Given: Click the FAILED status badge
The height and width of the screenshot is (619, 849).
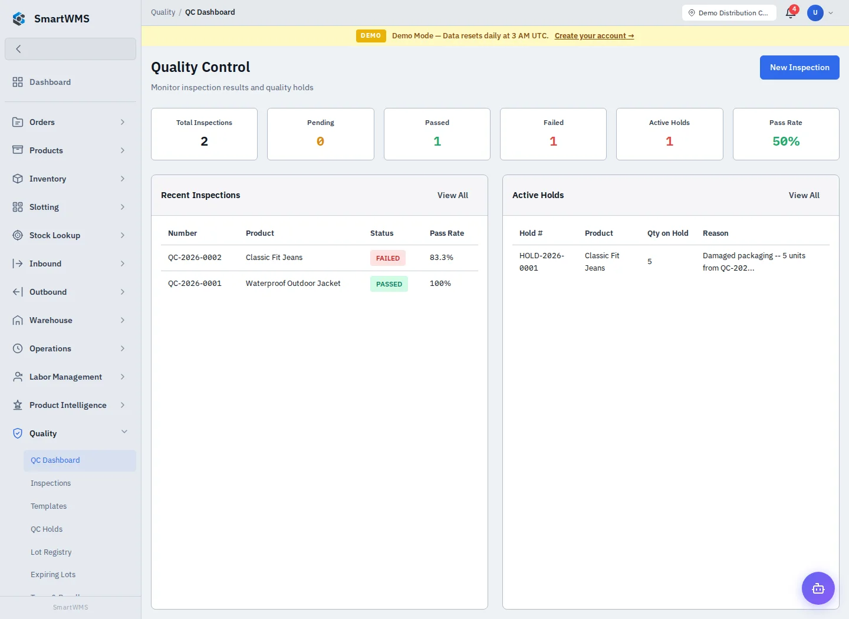Looking at the screenshot, I should tap(388, 258).
